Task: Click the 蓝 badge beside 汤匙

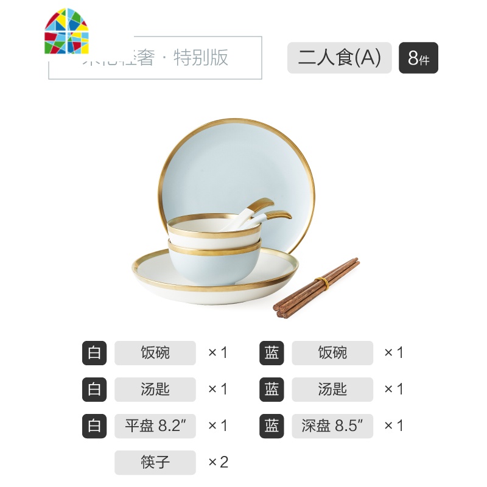Action: (x=272, y=389)
